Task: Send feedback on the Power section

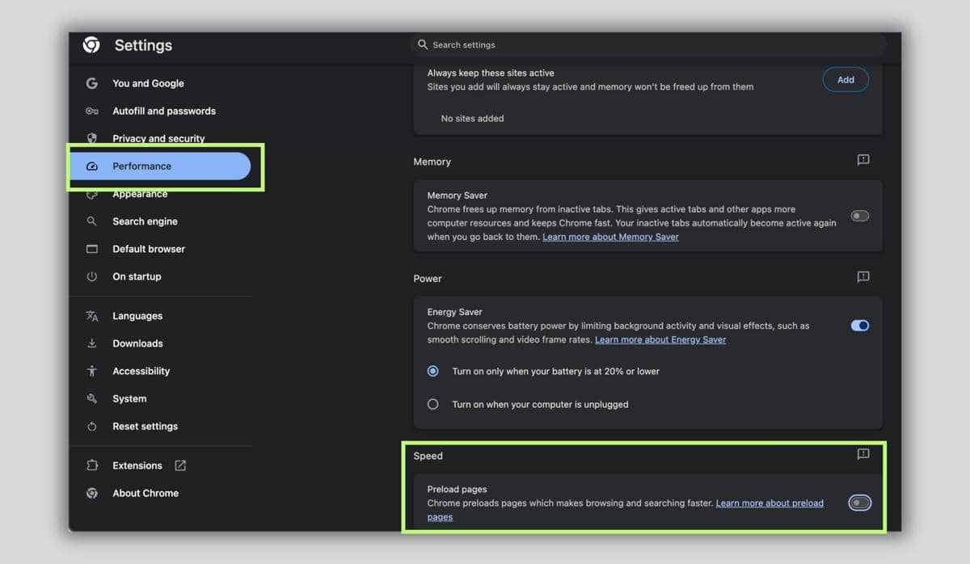Action: [863, 277]
